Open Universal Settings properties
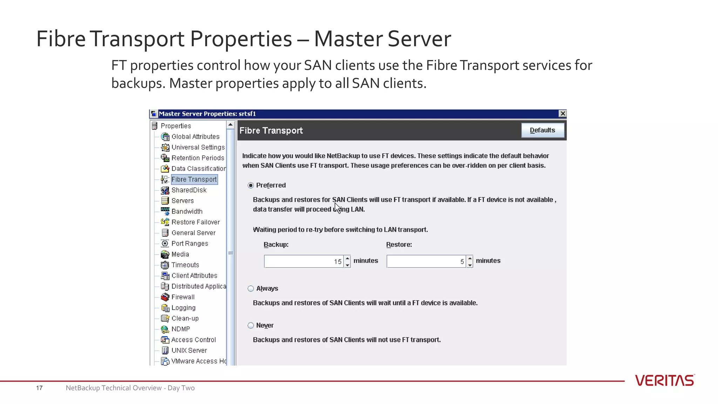The width and height of the screenshot is (718, 404). click(198, 147)
